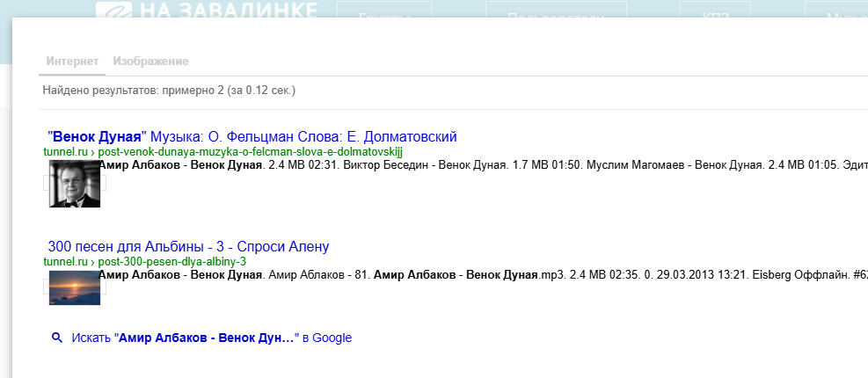
Task: Click the site logo icon
Action: pos(113,11)
